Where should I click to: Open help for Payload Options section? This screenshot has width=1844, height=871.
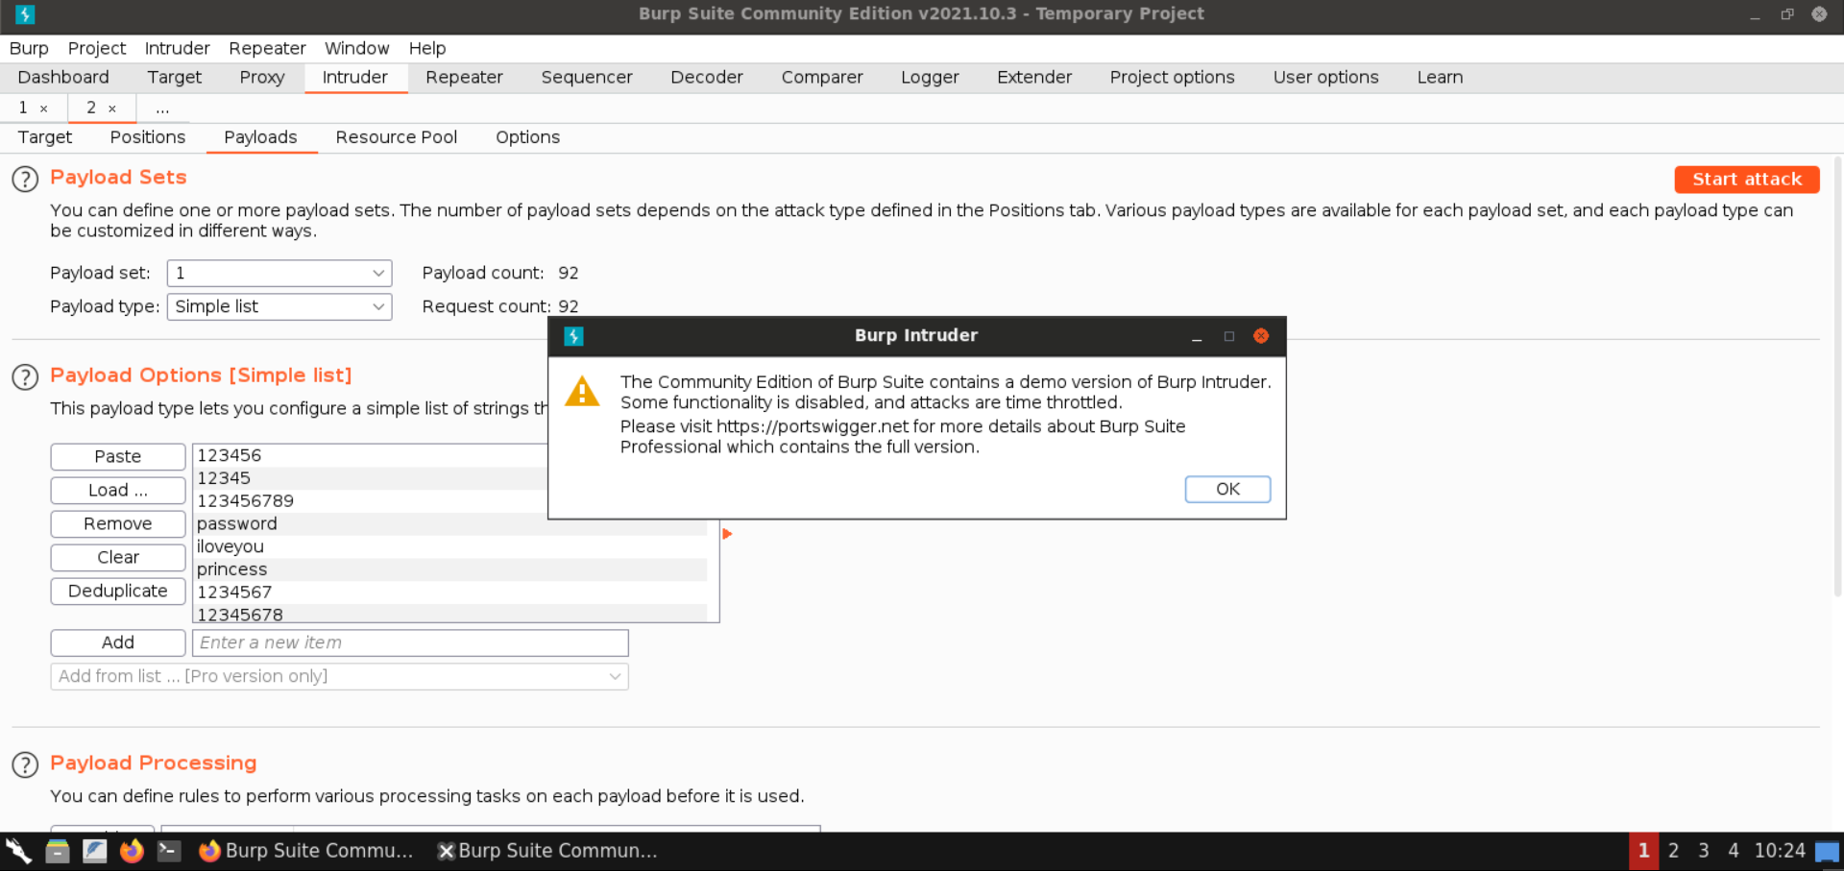(25, 376)
